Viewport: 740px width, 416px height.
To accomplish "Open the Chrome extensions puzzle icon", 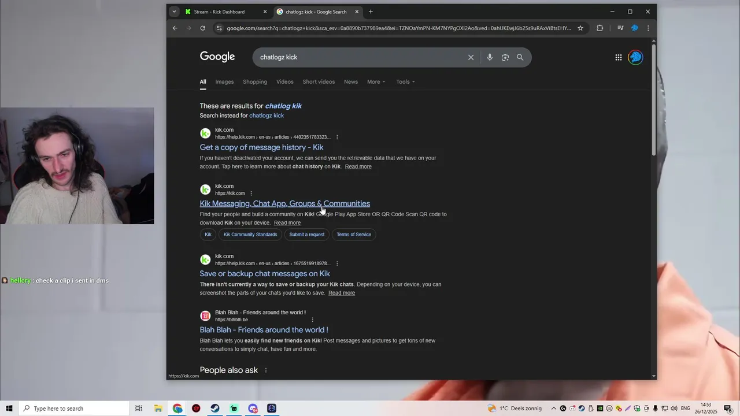I will [600, 28].
